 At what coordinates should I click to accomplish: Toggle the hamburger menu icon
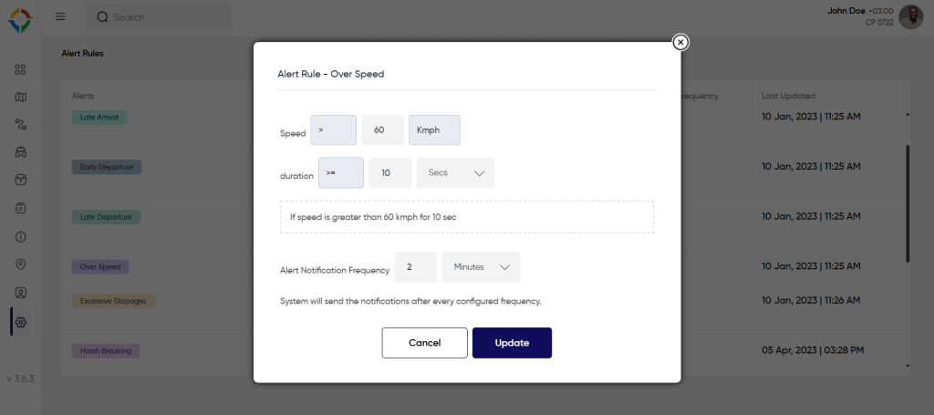tap(60, 16)
